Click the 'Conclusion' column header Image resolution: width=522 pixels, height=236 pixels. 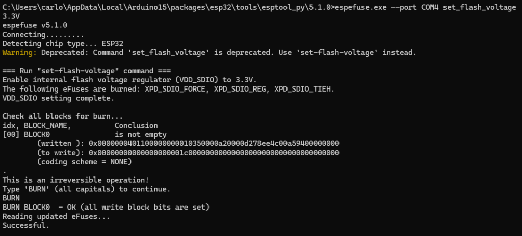pyautogui.click(x=136, y=125)
